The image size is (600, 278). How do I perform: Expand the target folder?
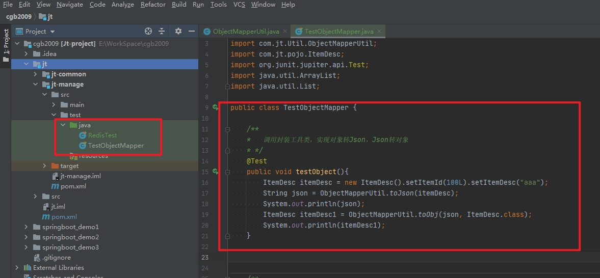click(x=44, y=166)
